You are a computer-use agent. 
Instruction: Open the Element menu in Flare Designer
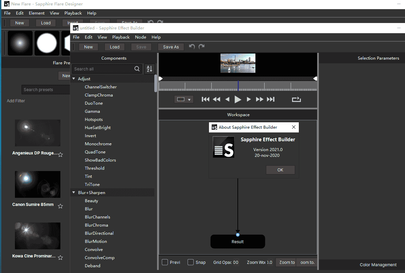[x=37, y=13]
